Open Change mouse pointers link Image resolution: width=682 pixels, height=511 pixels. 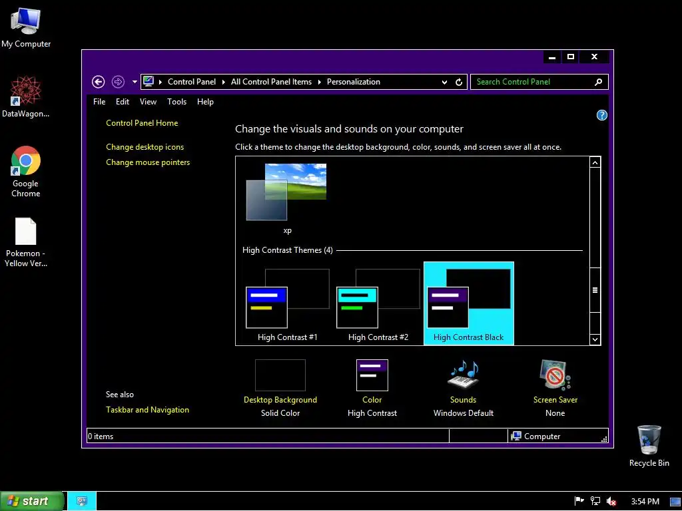(x=148, y=162)
